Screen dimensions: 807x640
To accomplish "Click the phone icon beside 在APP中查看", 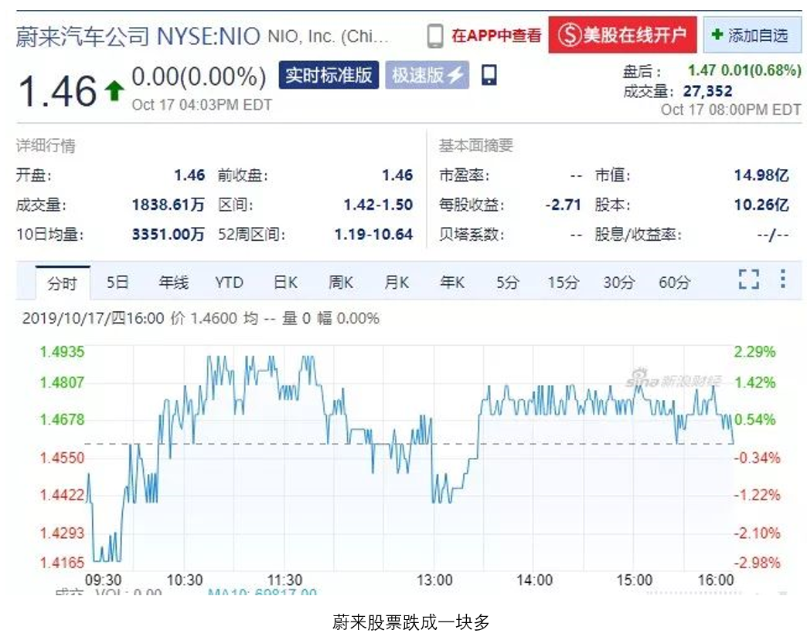I will 435,36.
